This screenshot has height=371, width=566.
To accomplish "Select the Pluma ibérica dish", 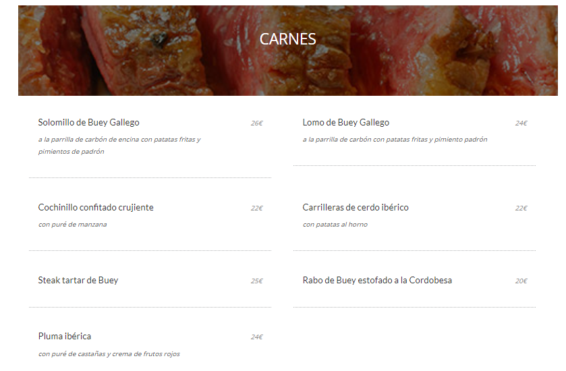I will 65,337.
